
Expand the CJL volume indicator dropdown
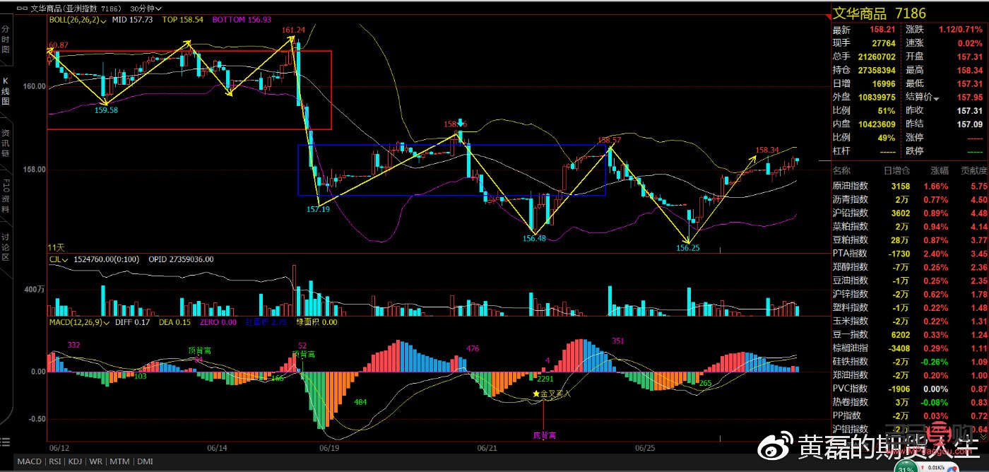coord(65,260)
